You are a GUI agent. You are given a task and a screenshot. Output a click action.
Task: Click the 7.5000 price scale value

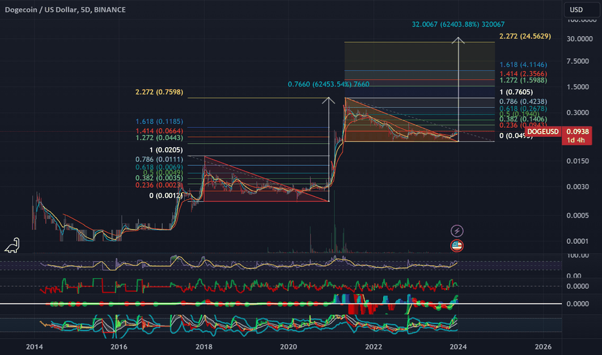[578, 61]
